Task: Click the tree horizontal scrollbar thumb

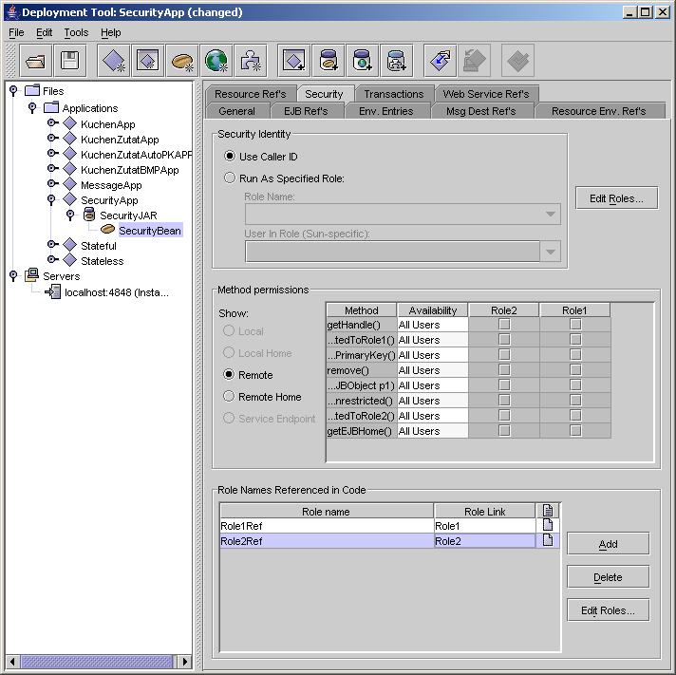Action: pyautogui.click(x=97, y=661)
